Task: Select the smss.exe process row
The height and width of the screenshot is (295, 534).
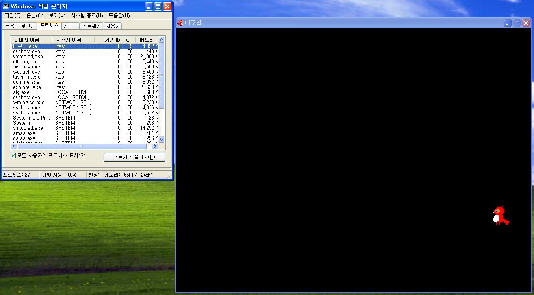Action: click(85, 133)
